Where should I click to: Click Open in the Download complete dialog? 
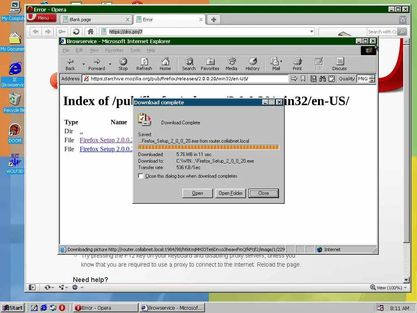pos(198,193)
